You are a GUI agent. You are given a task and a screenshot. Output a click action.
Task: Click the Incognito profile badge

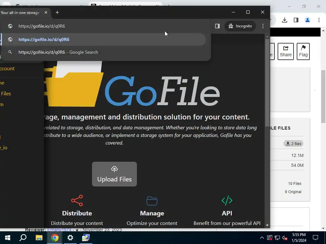[x=240, y=26]
